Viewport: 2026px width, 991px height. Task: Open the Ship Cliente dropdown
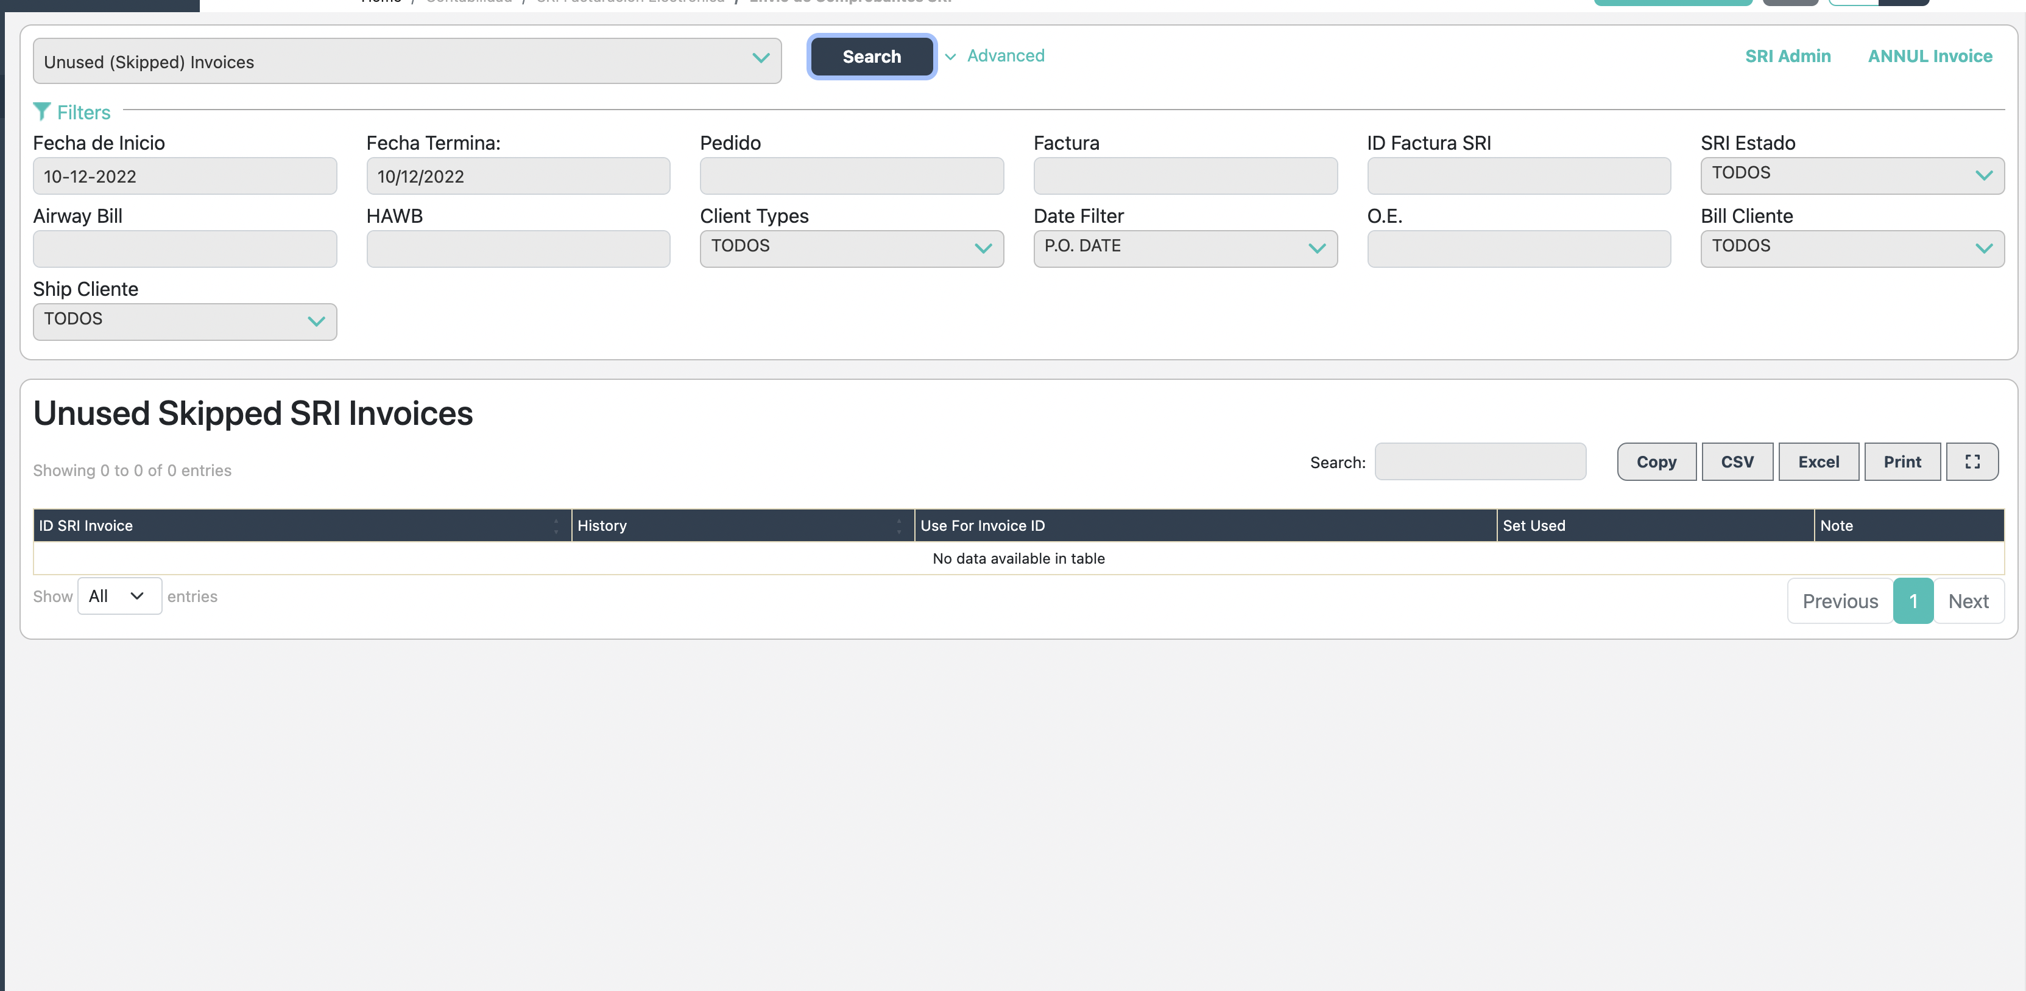point(184,321)
